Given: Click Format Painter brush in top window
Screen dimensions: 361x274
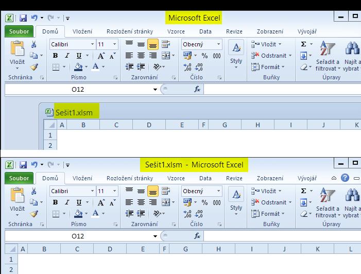Looking at the screenshot, I should [x=34, y=67].
